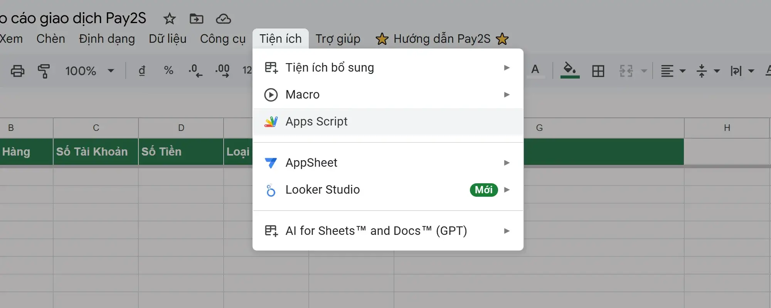Select column C header
771x308 pixels.
point(96,128)
